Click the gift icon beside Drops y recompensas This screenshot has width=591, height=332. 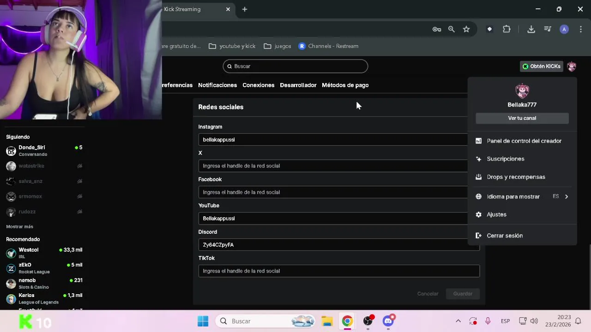478,177
